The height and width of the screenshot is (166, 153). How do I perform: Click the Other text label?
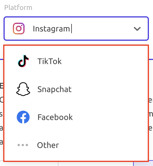[x=48, y=145]
